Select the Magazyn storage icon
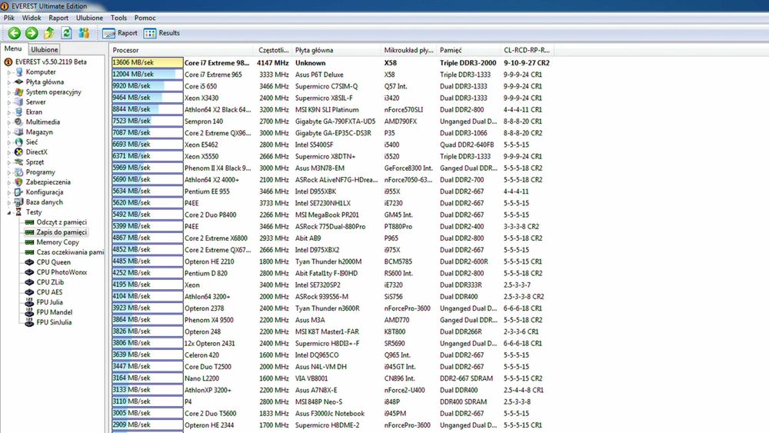This screenshot has width=769, height=433. (x=18, y=132)
